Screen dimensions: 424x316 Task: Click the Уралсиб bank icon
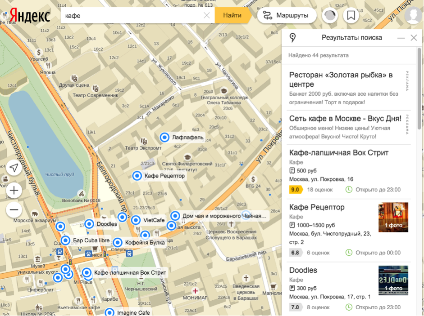click(39, 52)
